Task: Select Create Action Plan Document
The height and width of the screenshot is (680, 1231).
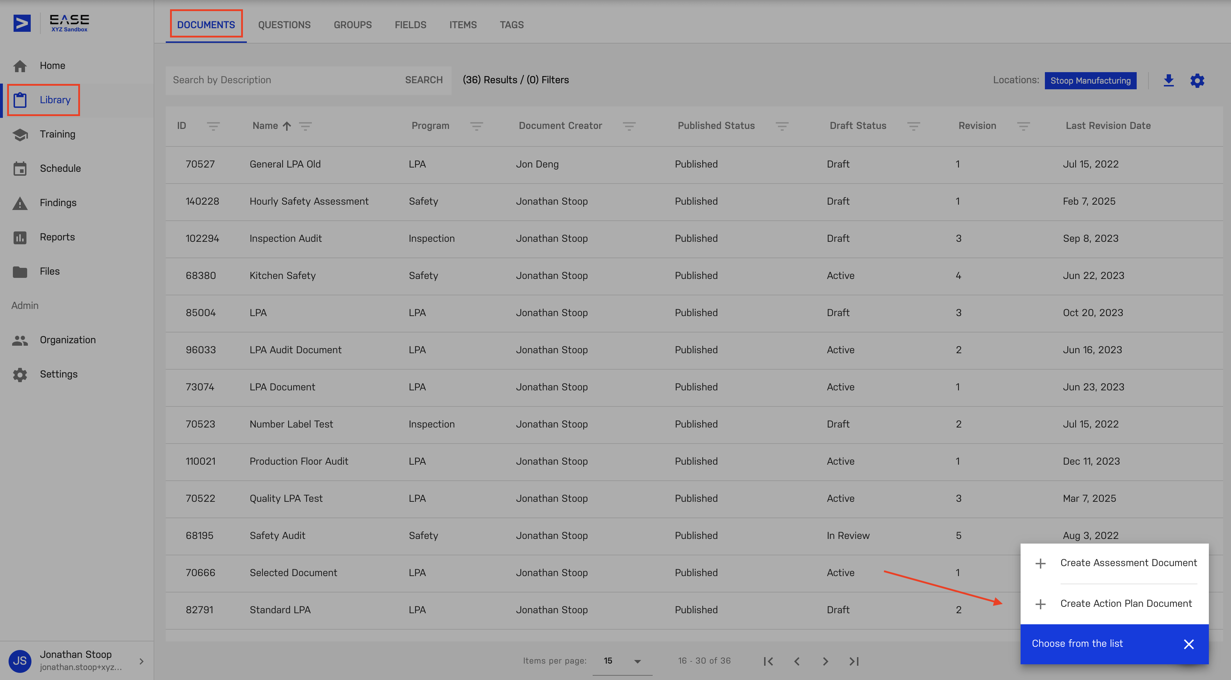Action: pos(1115,604)
